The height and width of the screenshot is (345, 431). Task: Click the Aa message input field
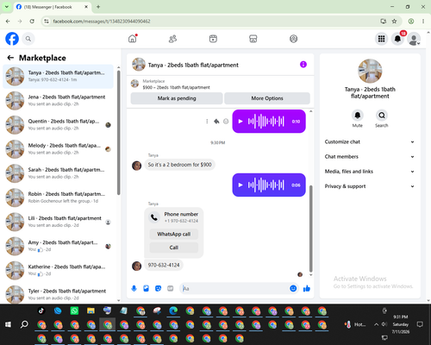[x=235, y=288]
